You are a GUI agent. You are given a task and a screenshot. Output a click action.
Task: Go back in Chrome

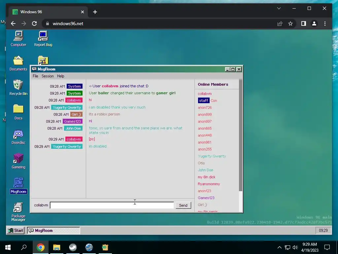(13, 23)
